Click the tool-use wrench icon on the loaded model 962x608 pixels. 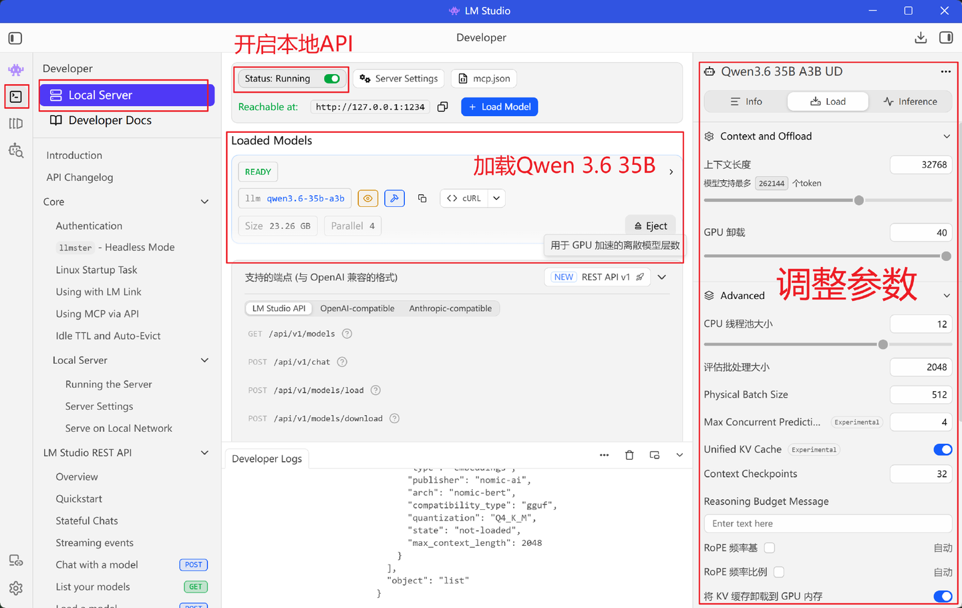[x=395, y=198]
